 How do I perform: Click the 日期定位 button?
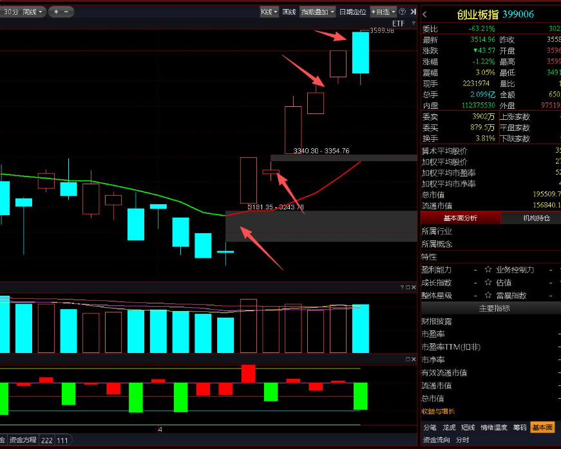352,12
